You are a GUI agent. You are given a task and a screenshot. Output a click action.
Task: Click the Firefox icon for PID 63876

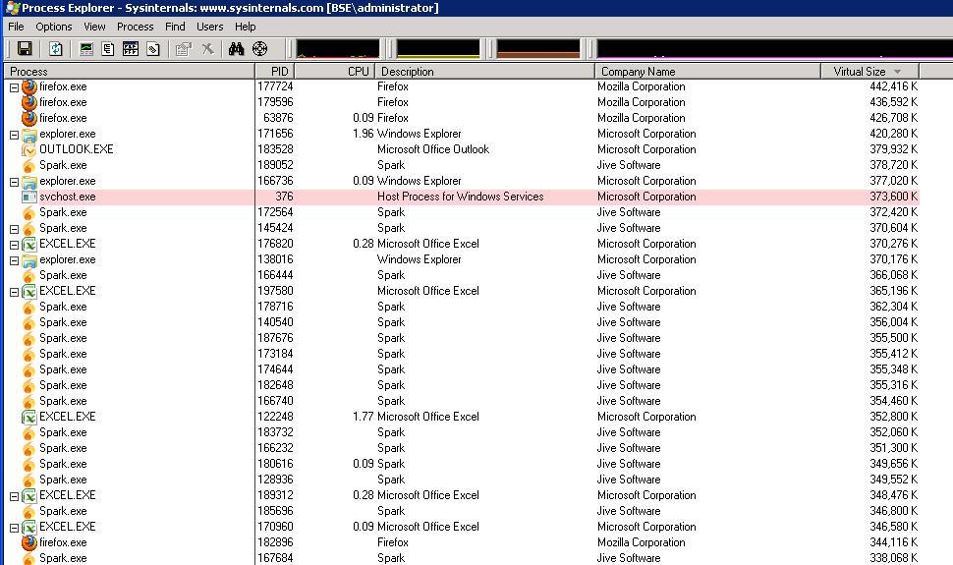coord(29,118)
